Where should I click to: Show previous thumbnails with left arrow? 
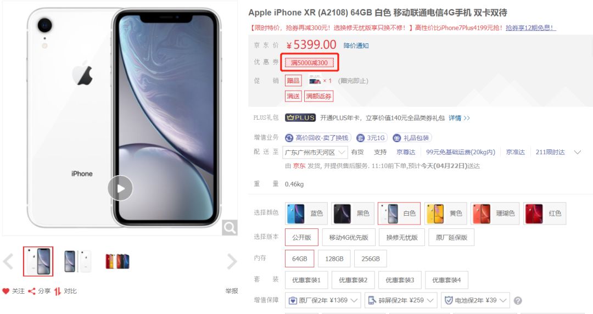[8, 261]
